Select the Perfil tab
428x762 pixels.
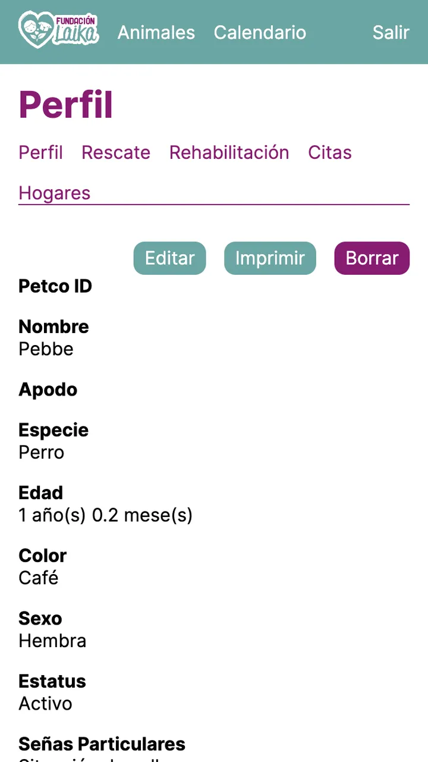tap(40, 152)
